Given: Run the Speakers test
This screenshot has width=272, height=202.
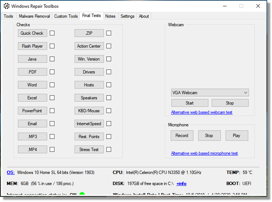Looking at the screenshot, I should pyautogui.click(x=89, y=98).
